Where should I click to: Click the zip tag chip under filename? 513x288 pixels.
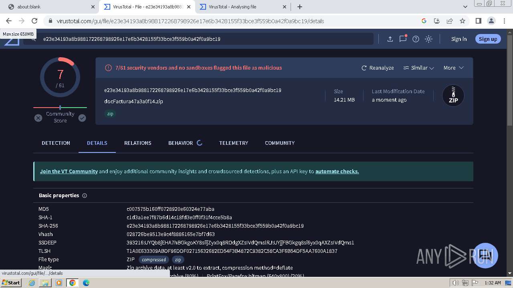(x=110, y=114)
